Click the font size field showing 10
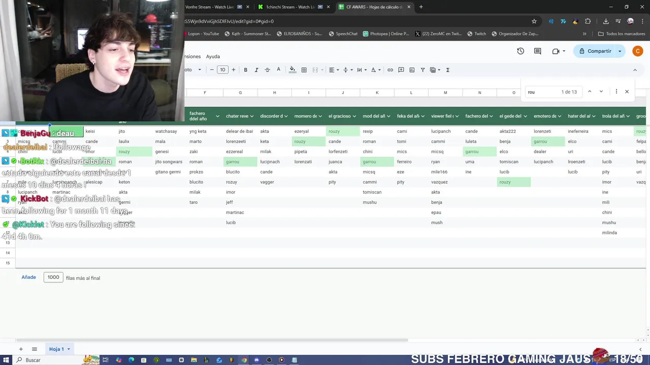Image resolution: width=650 pixels, height=365 pixels. [222, 70]
